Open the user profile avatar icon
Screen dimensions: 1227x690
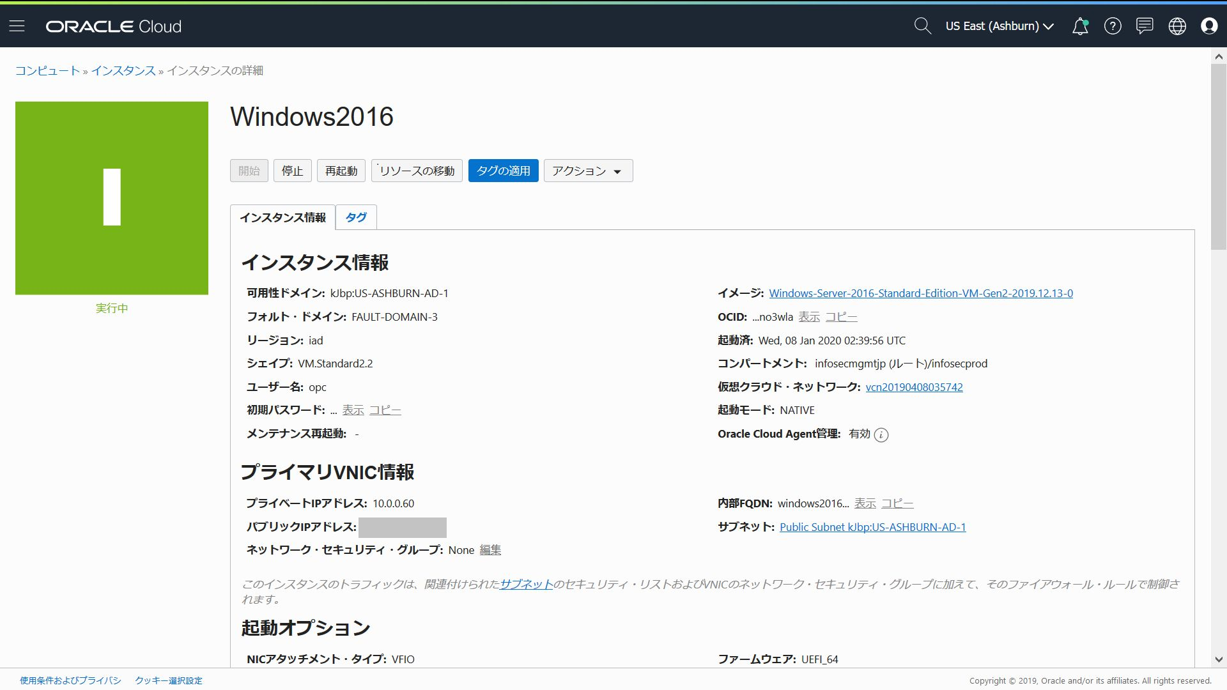tap(1209, 26)
